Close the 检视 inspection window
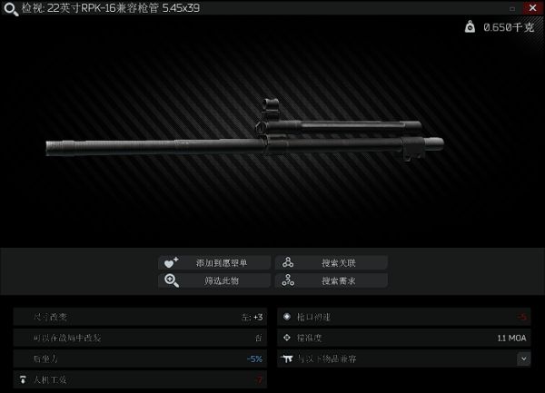Viewport: 545px width, 393px height. [532, 7]
